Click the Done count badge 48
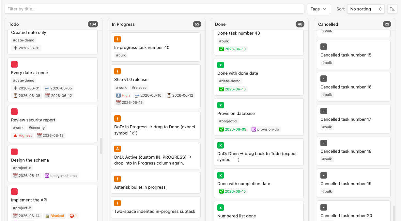401x221 pixels. [x=300, y=24]
